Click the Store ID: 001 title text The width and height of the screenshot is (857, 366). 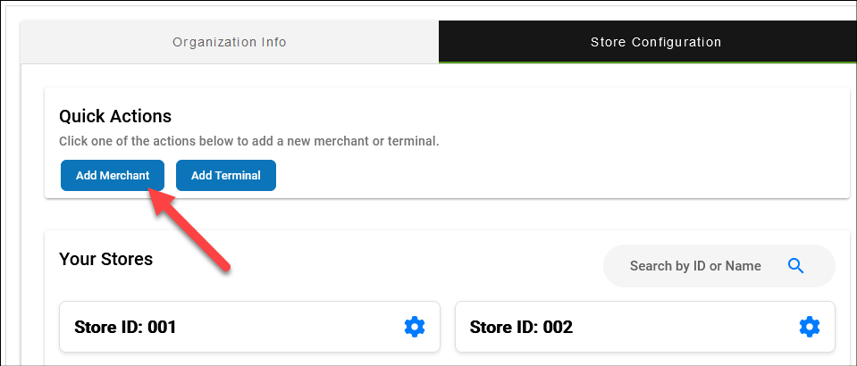pyautogui.click(x=125, y=328)
